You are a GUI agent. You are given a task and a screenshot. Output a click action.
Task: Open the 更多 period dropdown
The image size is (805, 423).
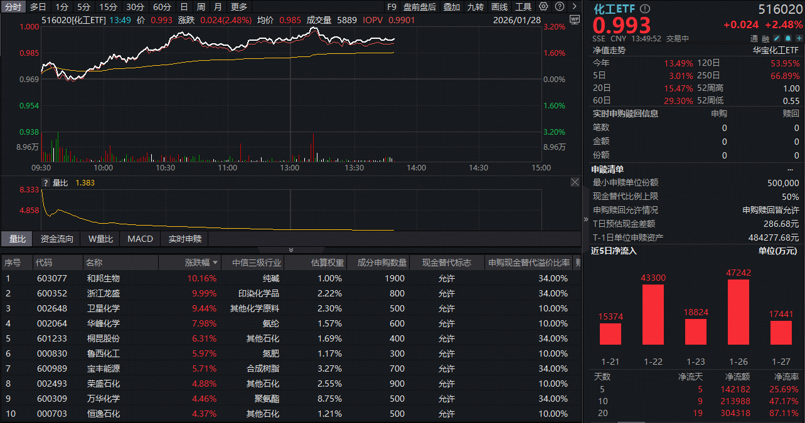point(238,7)
